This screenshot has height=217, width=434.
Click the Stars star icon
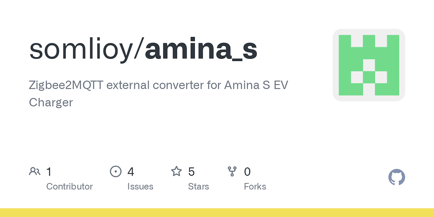tap(176, 171)
